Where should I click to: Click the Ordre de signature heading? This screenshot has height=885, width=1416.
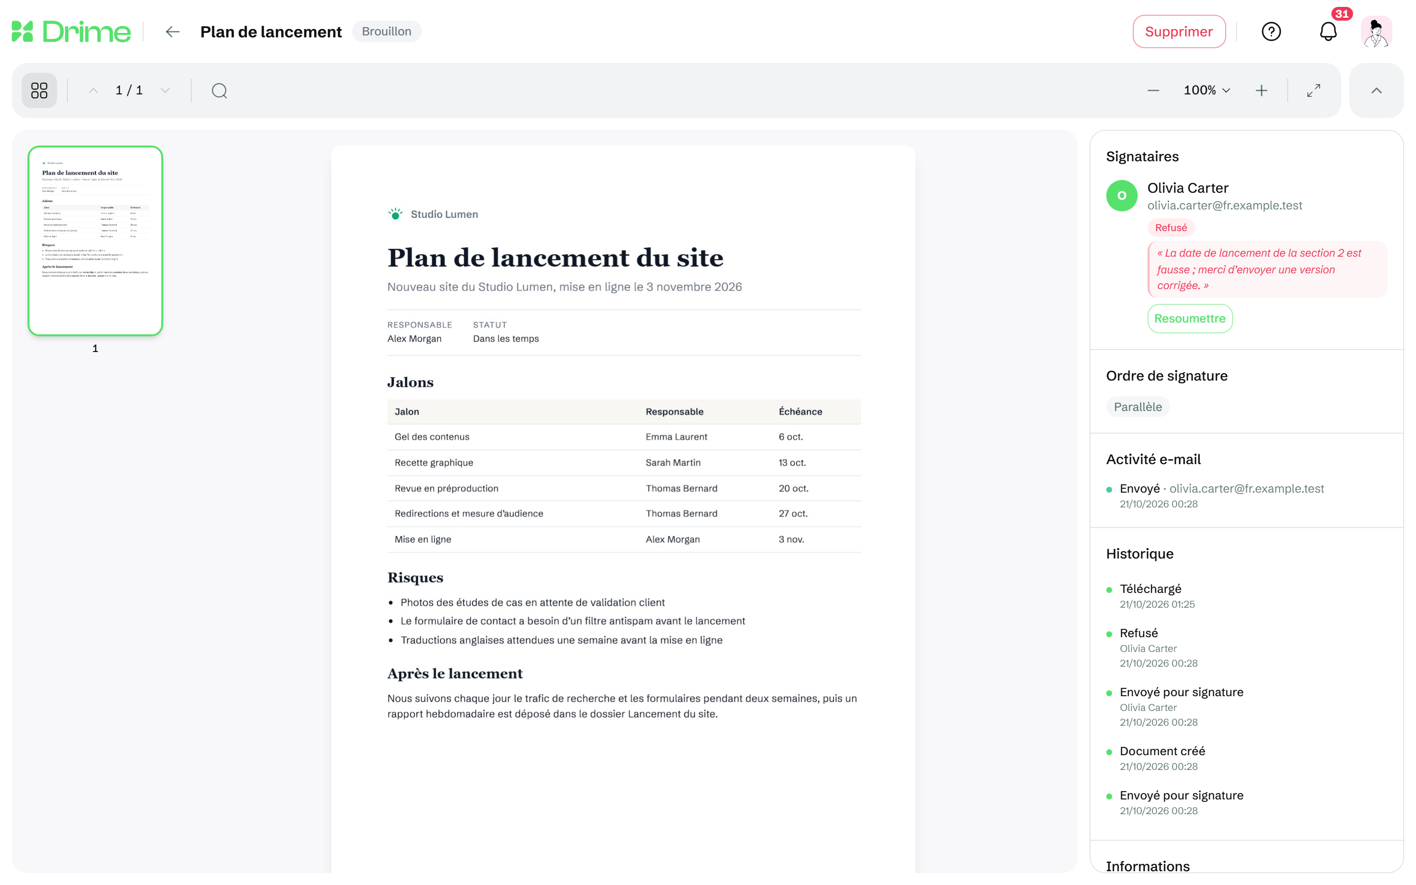[1166, 376]
